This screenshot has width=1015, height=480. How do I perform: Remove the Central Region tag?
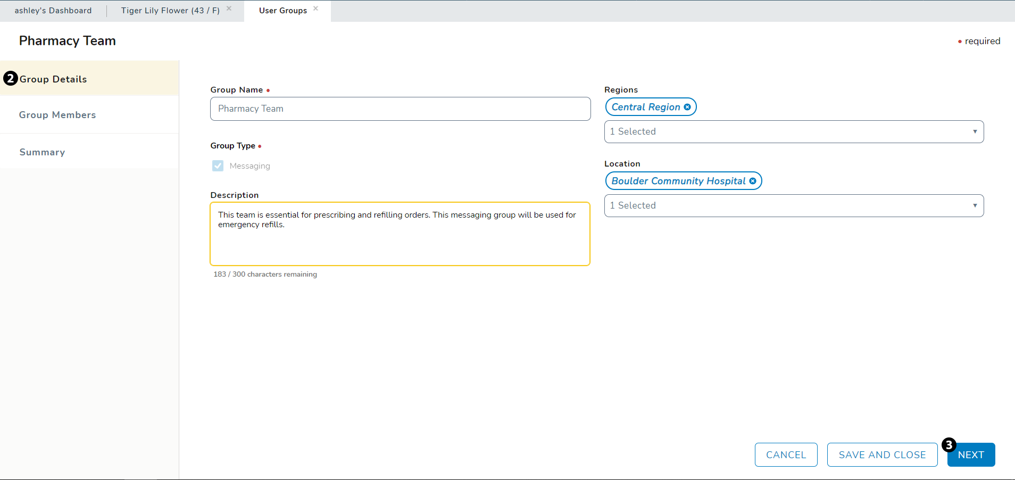tap(687, 107)
